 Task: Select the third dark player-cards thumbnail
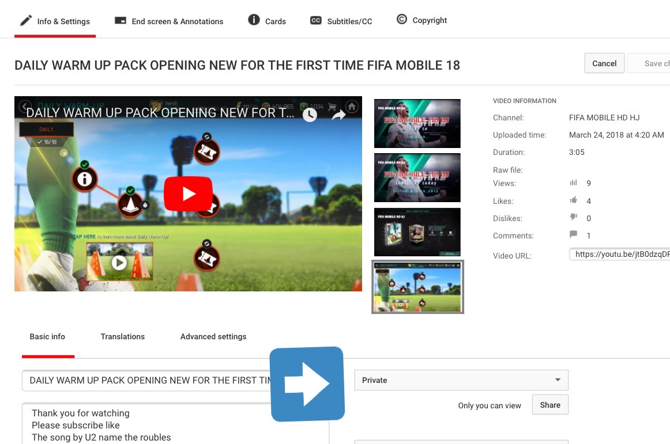pyautogui.click(x=417, y=232)
